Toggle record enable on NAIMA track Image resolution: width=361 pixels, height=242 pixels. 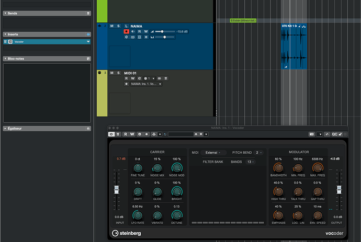tap(126, 32)
